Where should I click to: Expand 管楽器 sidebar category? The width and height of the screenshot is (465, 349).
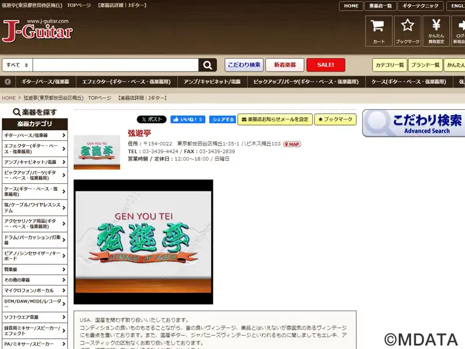click(x=35, y=269)
